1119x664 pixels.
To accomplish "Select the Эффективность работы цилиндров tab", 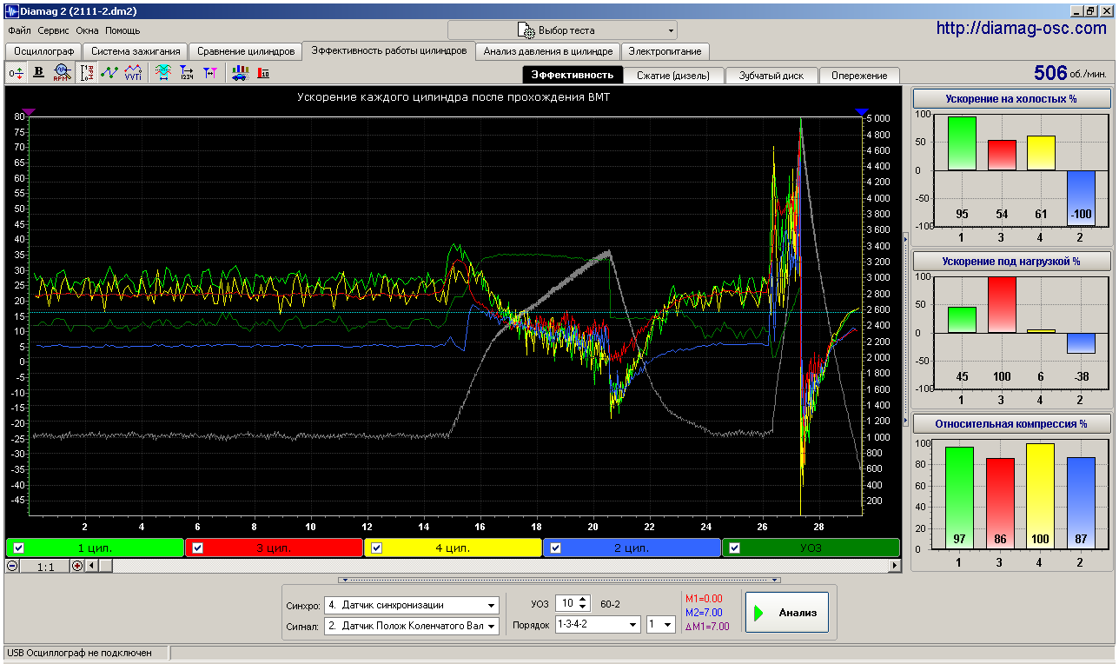I will [x=389, y=50].
